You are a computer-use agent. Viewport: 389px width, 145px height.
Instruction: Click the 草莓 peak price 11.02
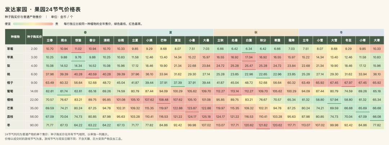click(78, 49)
